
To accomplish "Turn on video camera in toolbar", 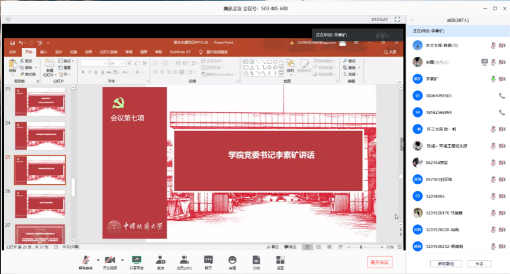I will (x=109, y=260).
